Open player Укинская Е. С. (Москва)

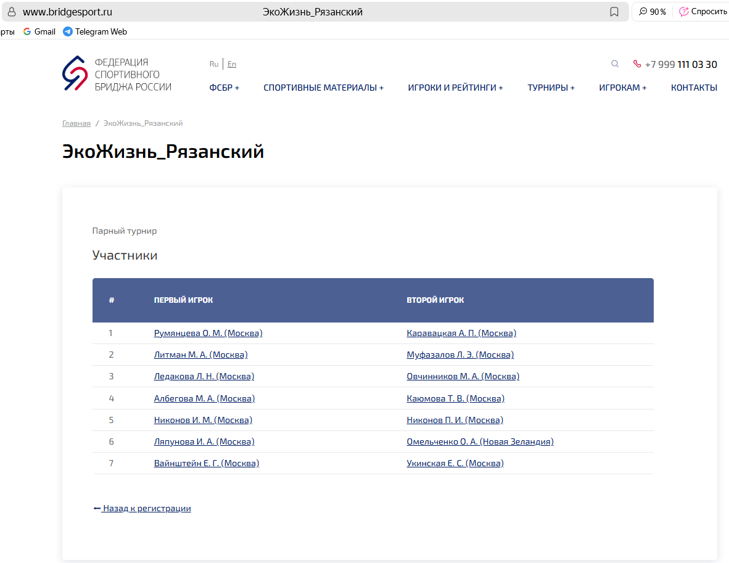[455, 463]
